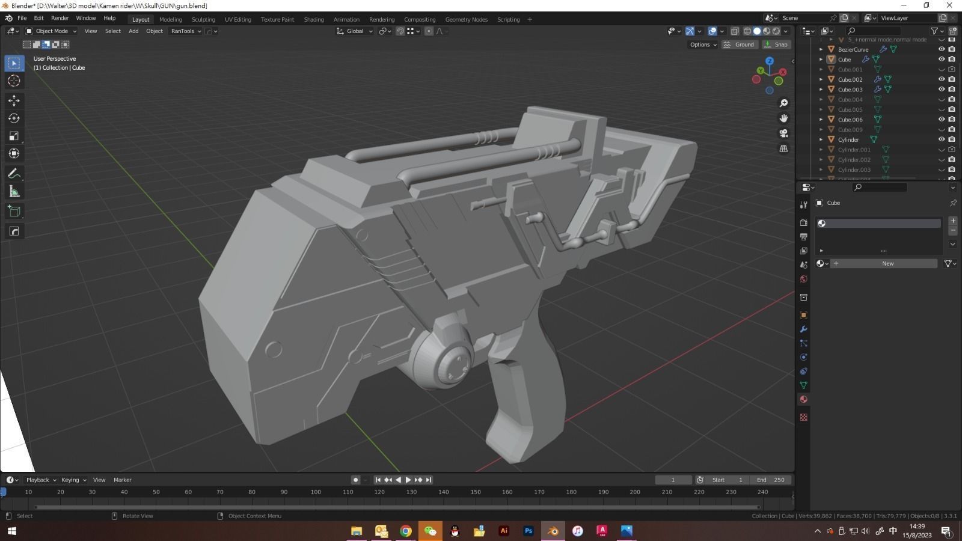Play the animation
962x541 pixels.
pyautogui.click(x=408, y=480)
